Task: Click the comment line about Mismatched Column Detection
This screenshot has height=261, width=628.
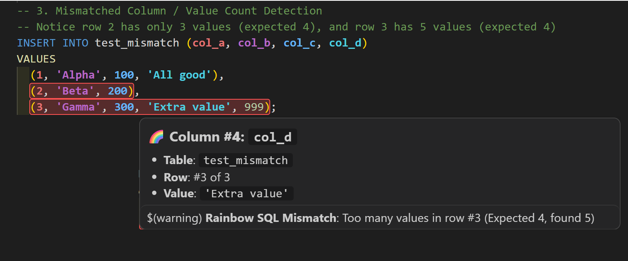Action: pyautogui.click(x=169, y=11)
